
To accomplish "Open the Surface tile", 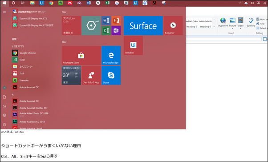I will pyautogui.click(x=143, y=26).
